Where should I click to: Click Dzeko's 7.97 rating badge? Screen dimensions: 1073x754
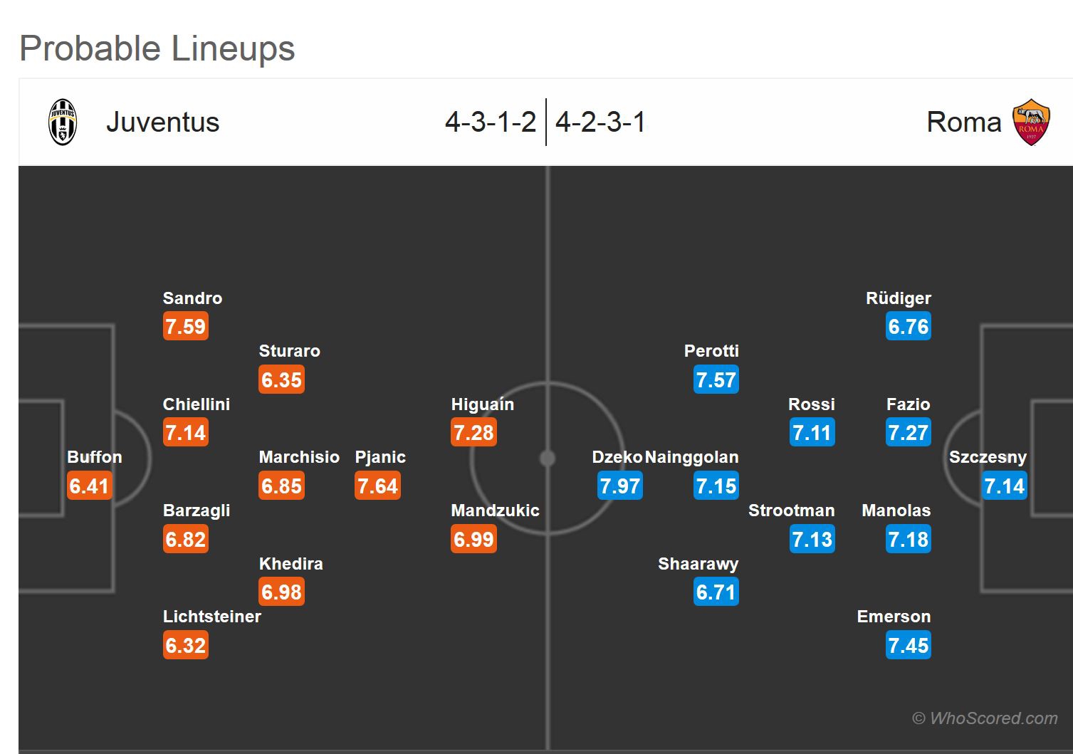coord(620,486)
